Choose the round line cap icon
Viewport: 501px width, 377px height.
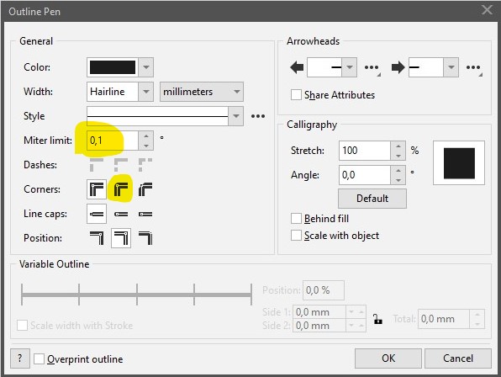121,214
